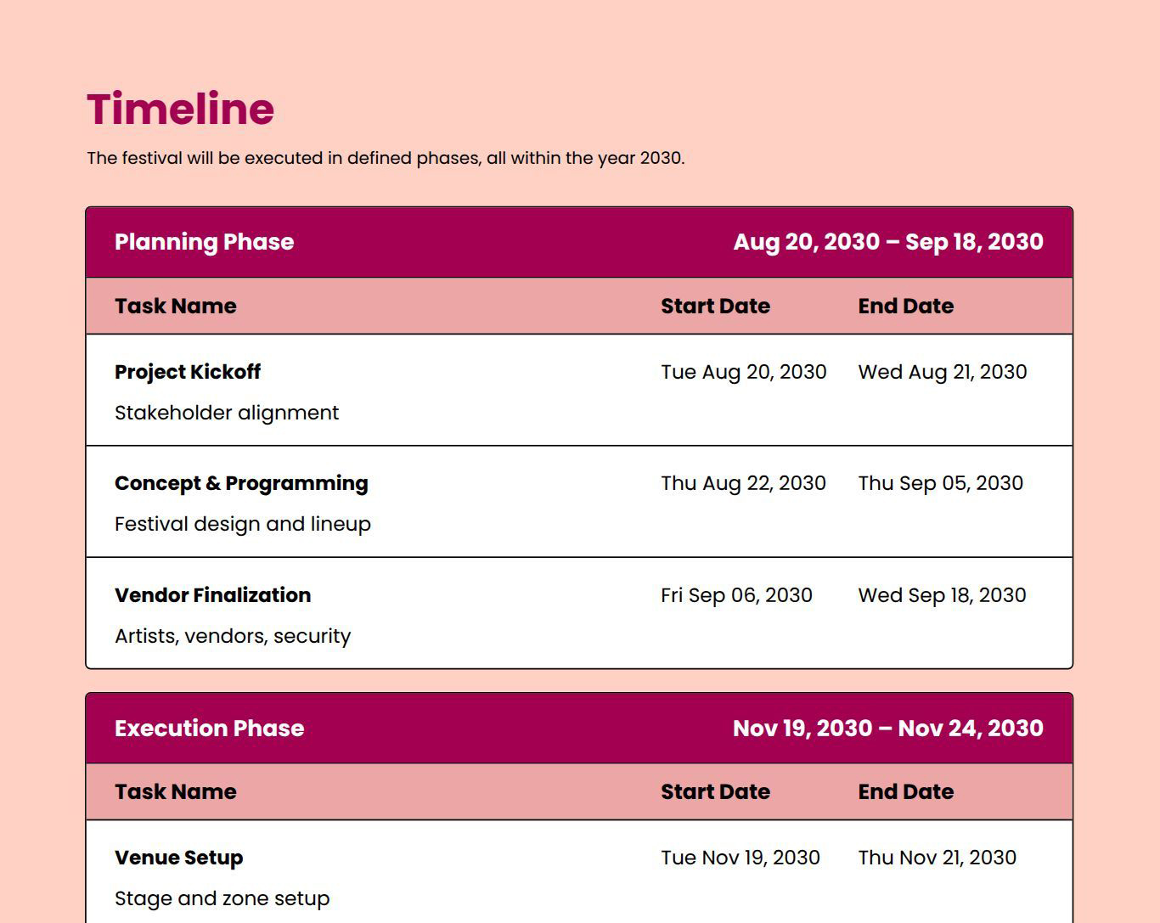The image size is (1160, 923).
Task: Click the Aug 20 – Sep 18 date range
Action: (x=887, y=242)
